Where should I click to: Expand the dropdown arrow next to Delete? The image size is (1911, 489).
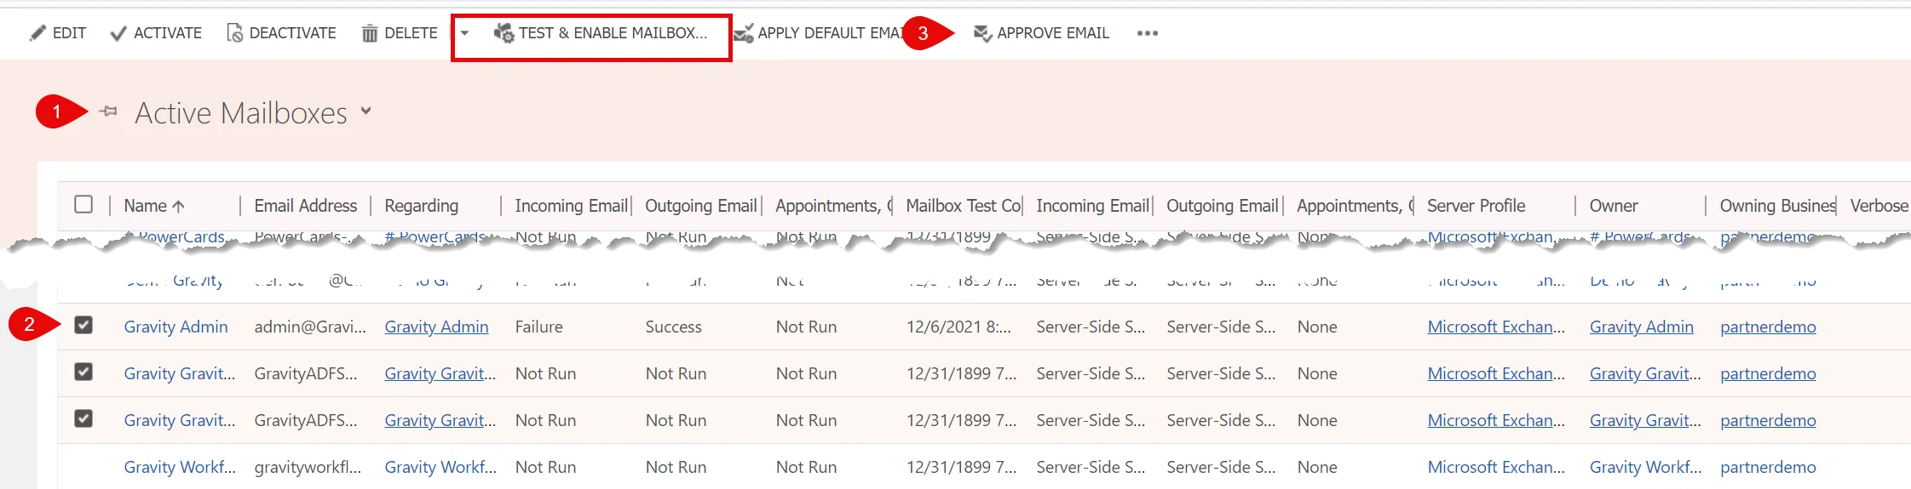[465, 33]
